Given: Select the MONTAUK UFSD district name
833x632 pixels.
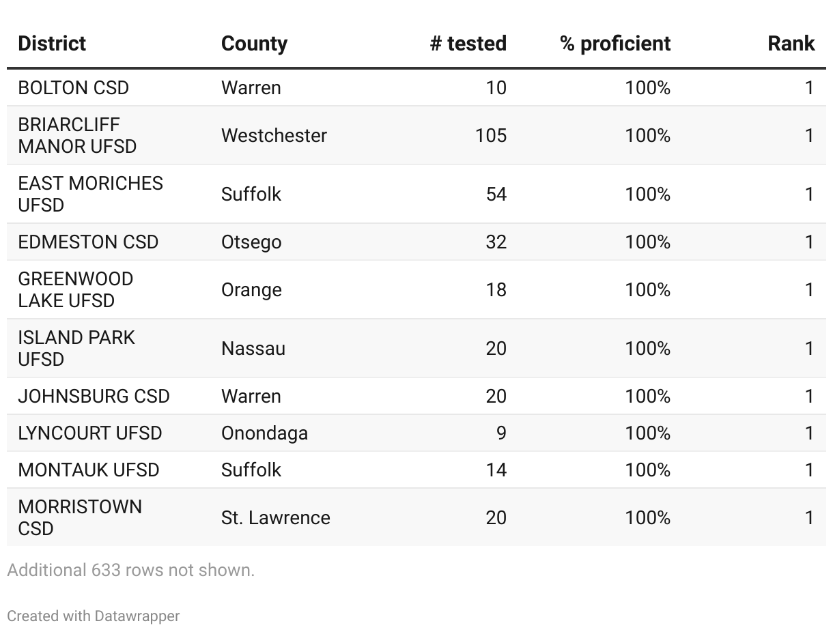Looking at the screenshot, I should 89,470.
